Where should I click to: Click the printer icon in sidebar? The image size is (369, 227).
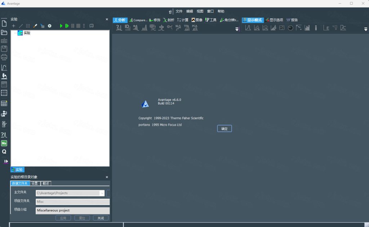click(4, 57)
